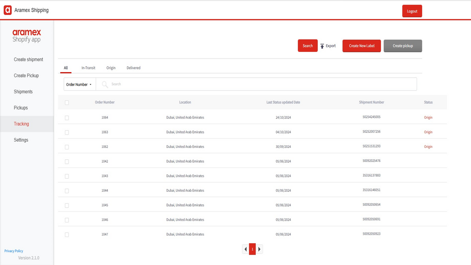Click Origin status for order 1062
The image size is (471, 265).
coord(428,146)
